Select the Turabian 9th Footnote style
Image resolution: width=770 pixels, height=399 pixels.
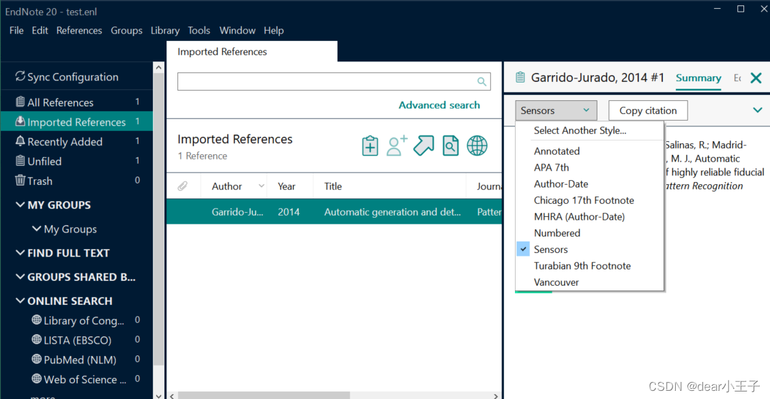click(x=582, y=266)
